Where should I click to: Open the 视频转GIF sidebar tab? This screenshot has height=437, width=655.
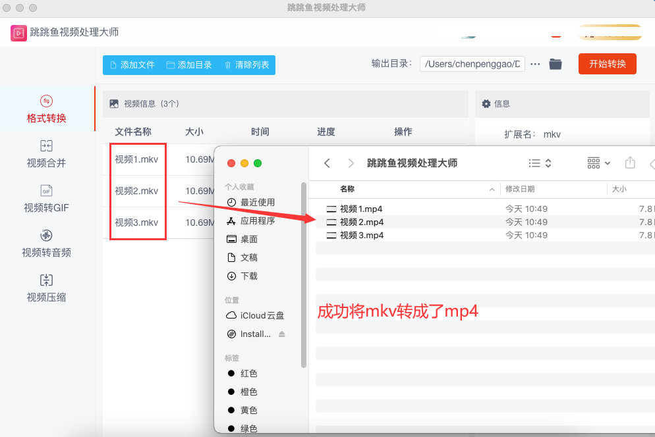click(x=46, y=199)
